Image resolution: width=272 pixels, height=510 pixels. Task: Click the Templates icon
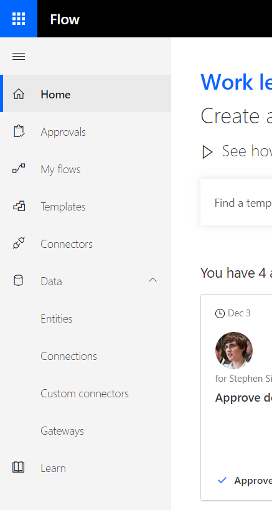[x=19, y=206]
